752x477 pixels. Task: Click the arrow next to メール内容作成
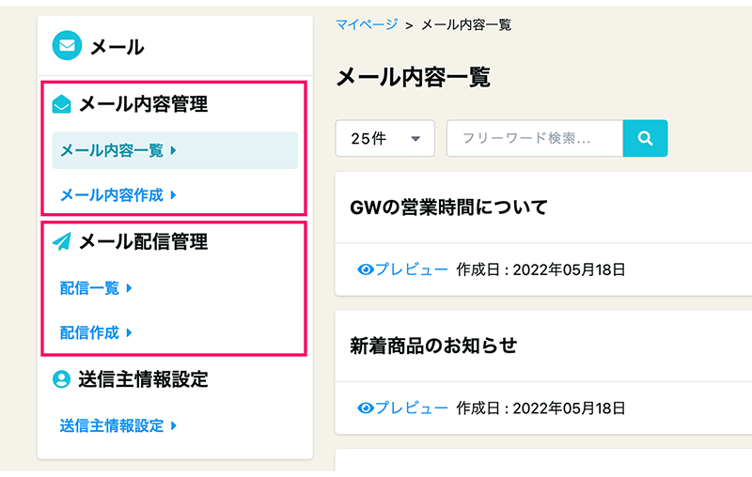(x=174, y=195)
